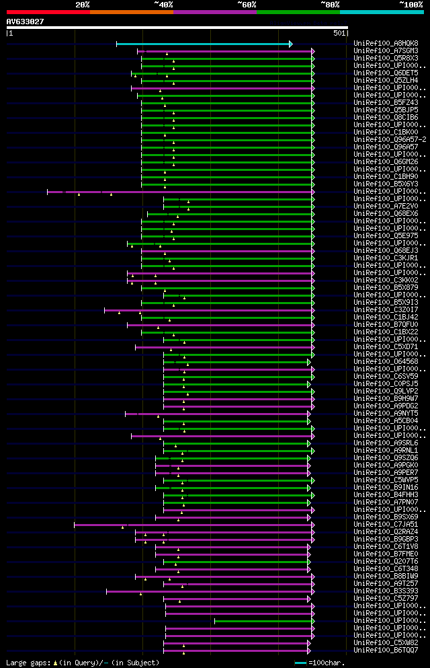The height and width of the screenshot is (668, 430).
Task: Open the UniRef100_Q6DET5 hit label
Action: [x=386, y=73]
